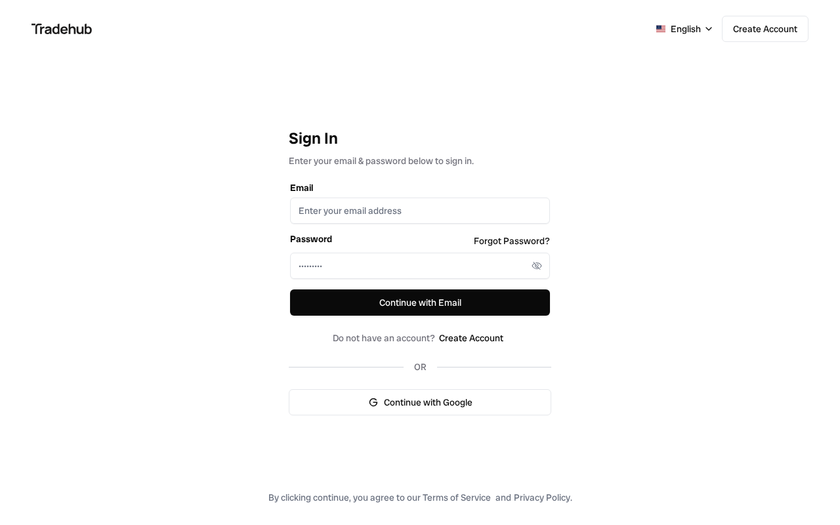Click the "Do not have an account?" text
This screenshot has height=525, width=840.
(x=383, y=338)
